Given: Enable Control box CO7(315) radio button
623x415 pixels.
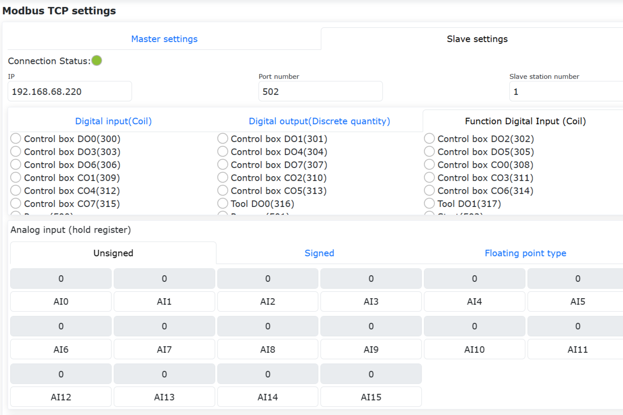Looking at the screenshot, I should (x=16, y=203).
